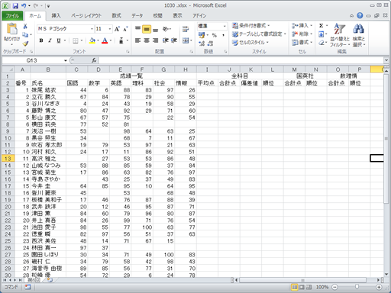Apply the accounting number format
Viewport: 391px width, 293px height.
click(202, 35)
